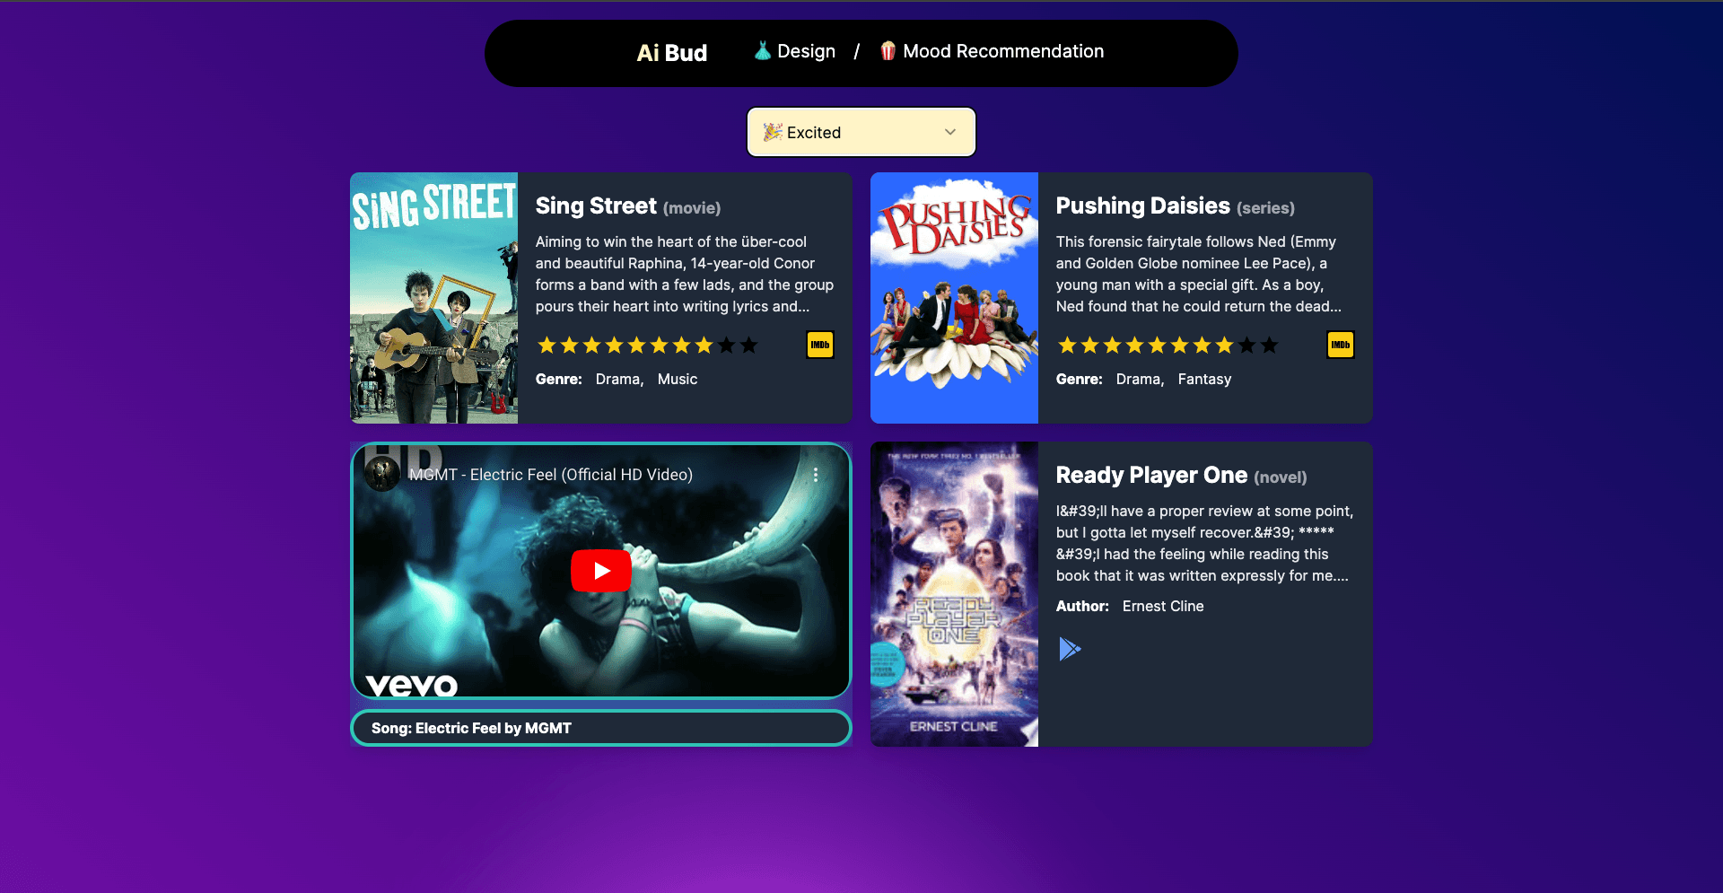The image size is (1723, 893).
Task: Open the YouTube video options menu
Action: point(815,475)
